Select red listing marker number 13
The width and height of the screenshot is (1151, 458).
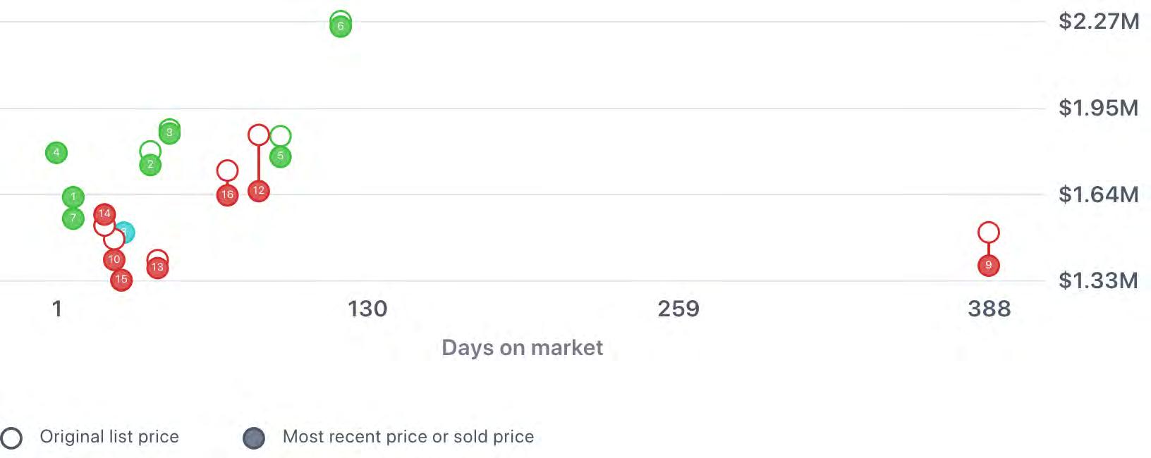(157, 267)
